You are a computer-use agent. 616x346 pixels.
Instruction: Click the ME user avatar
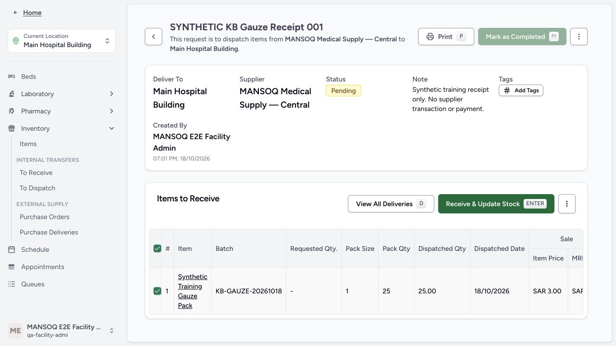(15, 331)
